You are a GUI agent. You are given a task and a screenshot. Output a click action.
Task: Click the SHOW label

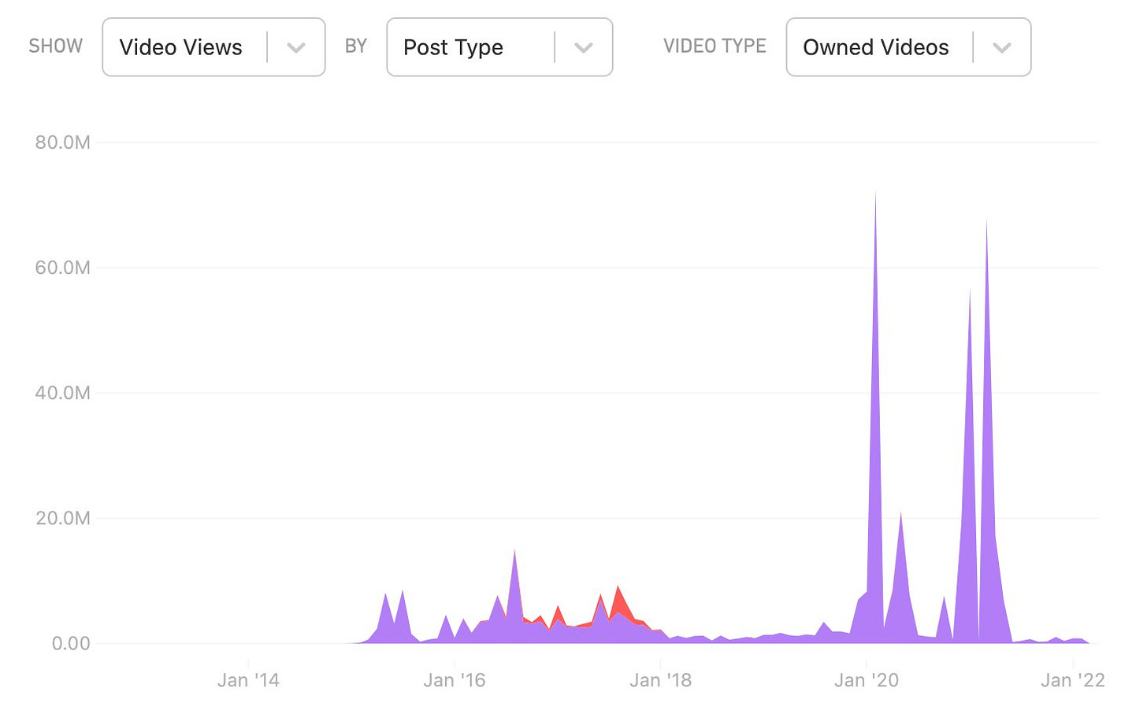[x=55, y=46]
